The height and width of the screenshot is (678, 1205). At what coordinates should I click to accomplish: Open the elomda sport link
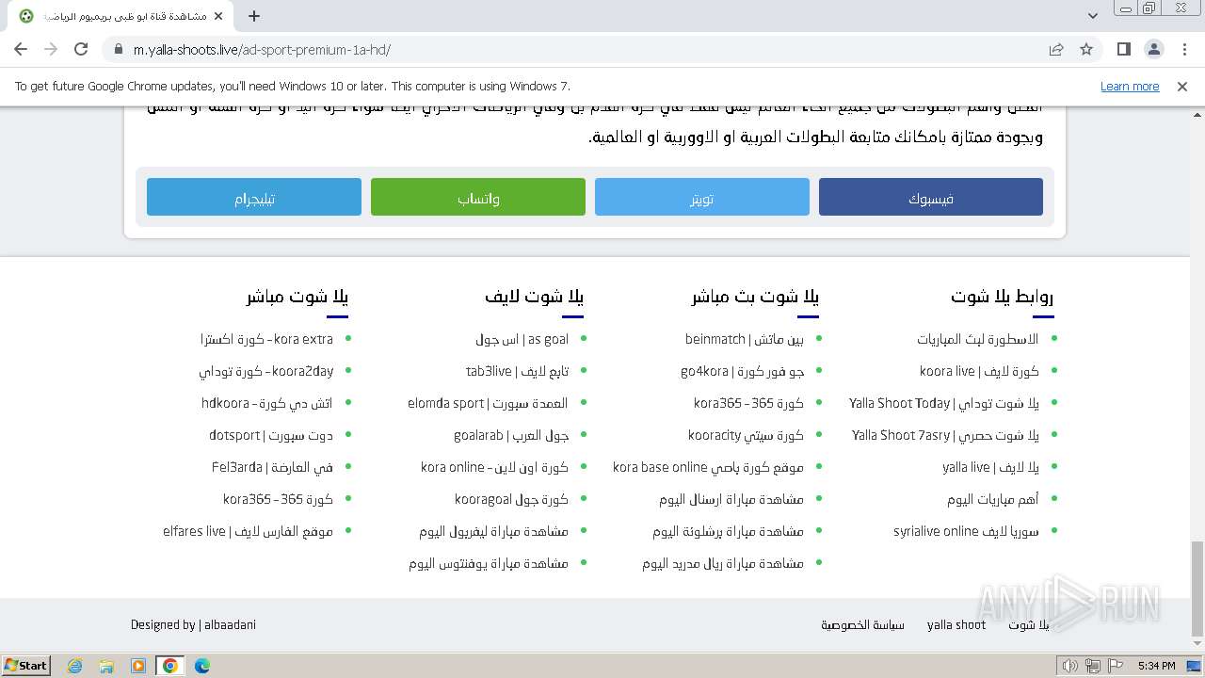pyautogui.click(x=488, y=403)
